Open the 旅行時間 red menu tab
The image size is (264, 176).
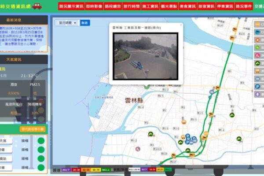(x=132, y=6)
